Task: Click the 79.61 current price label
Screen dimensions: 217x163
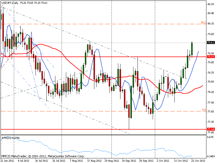Action: tap(211, 43)
